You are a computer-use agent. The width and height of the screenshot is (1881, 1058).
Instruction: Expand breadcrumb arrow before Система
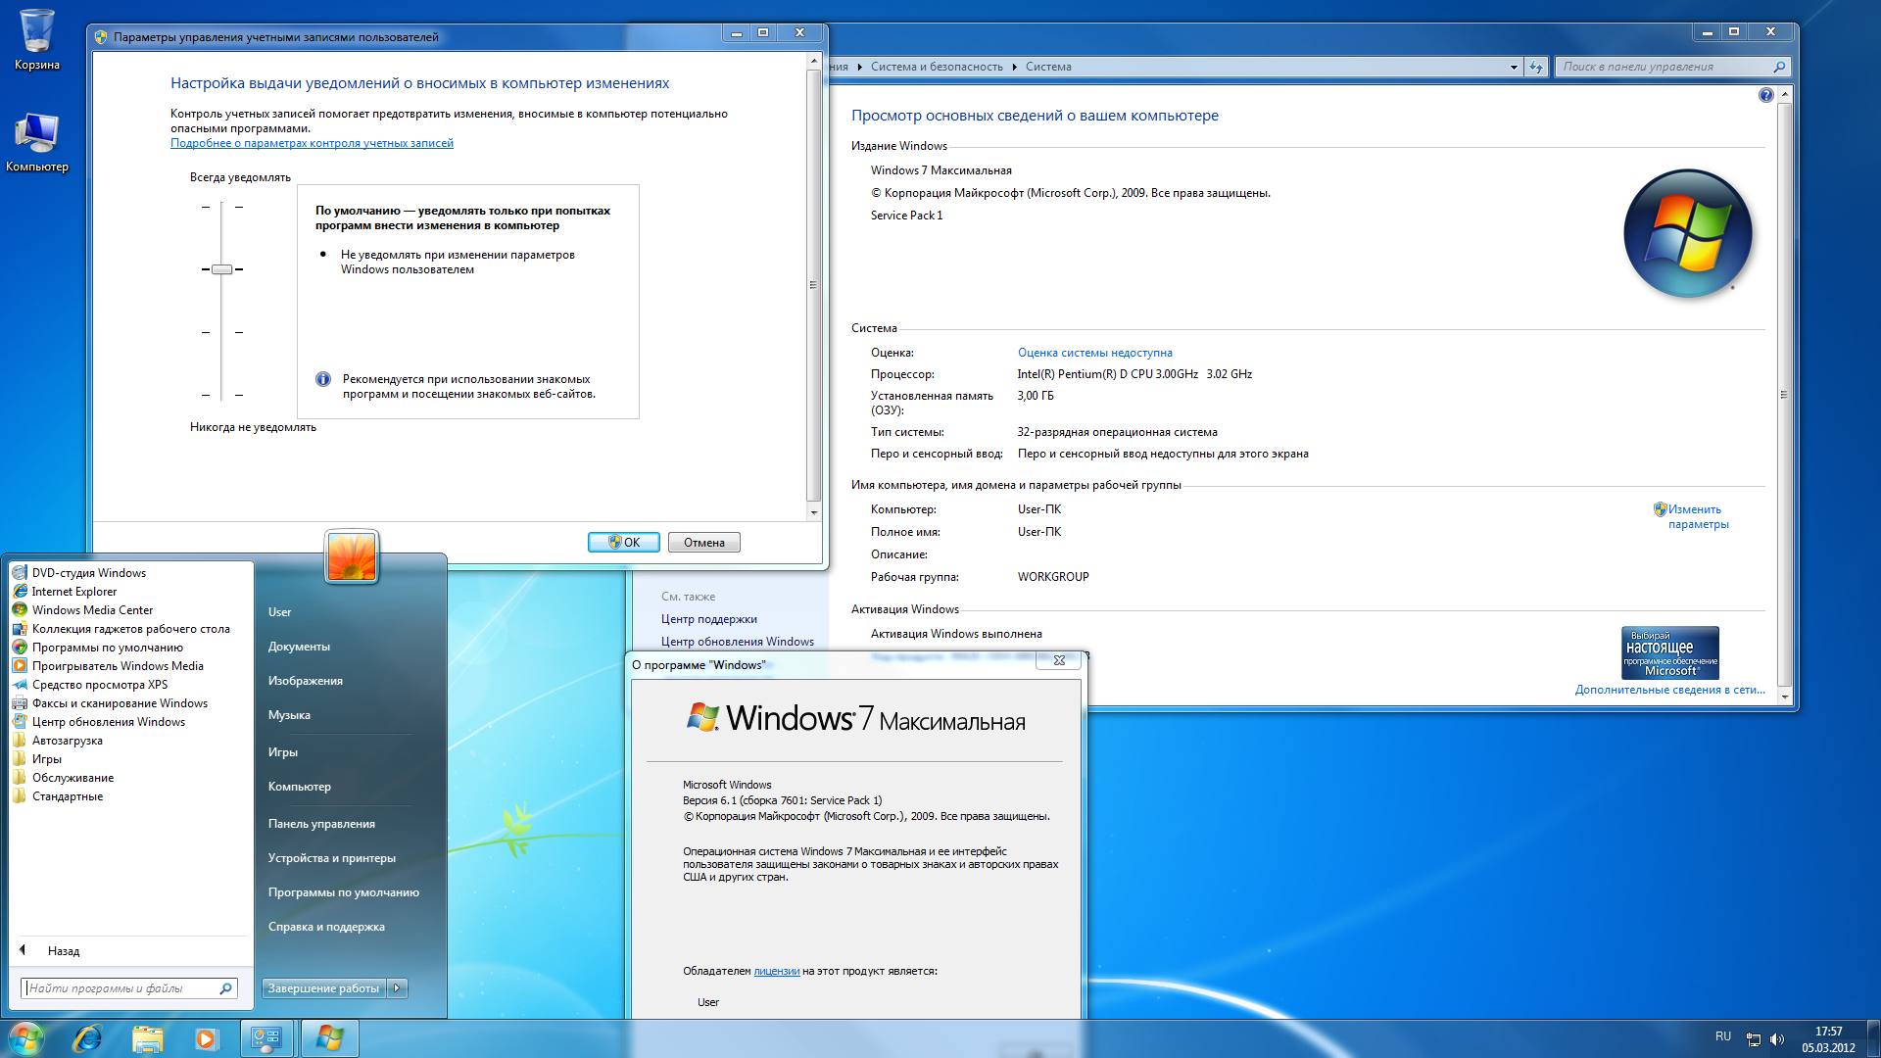pos(1014,67)
